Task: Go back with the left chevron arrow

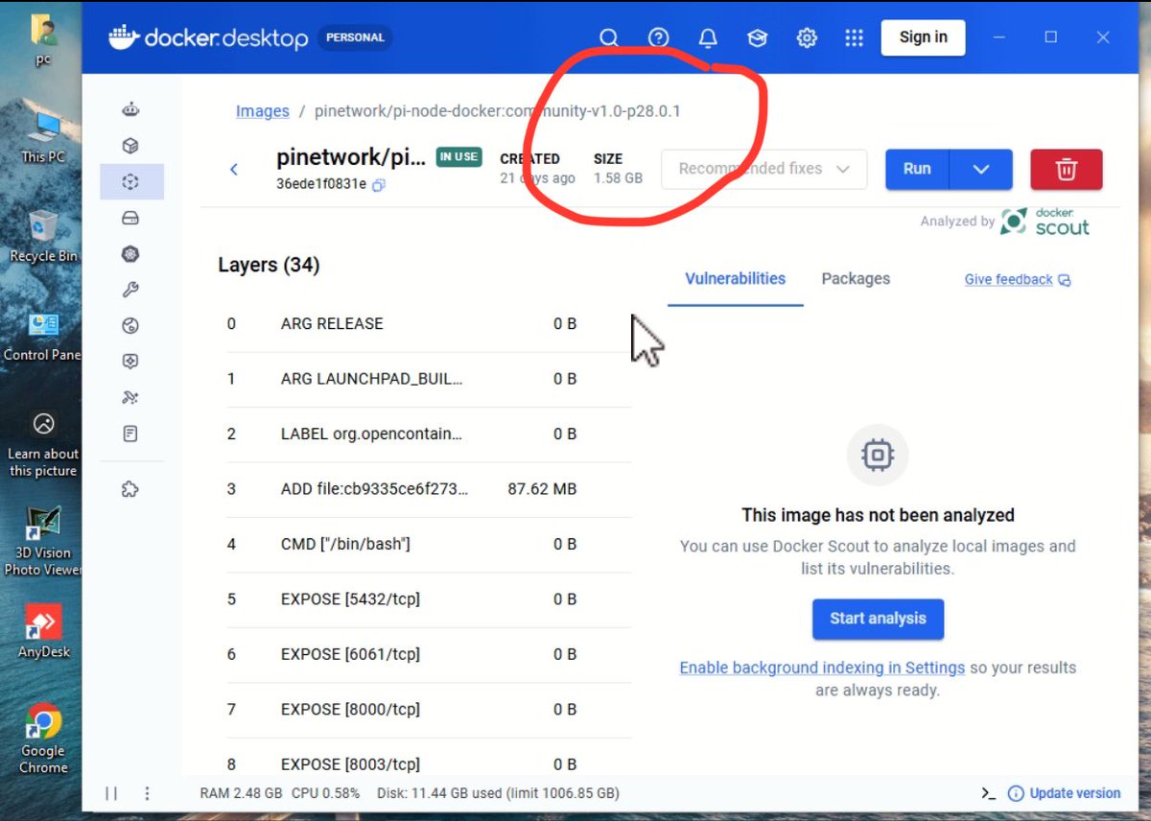Action: 234,170
